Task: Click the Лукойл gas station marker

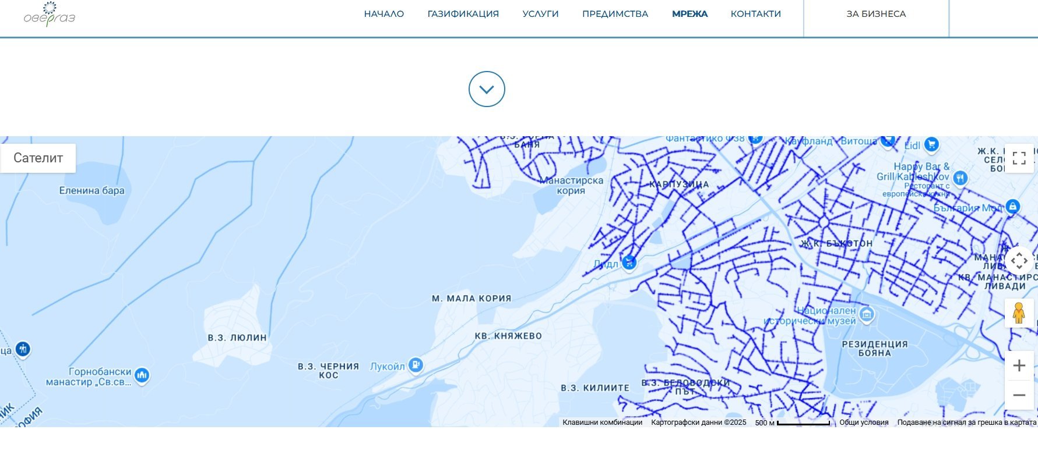Action: pyautogui.click(x=416, y=365)
